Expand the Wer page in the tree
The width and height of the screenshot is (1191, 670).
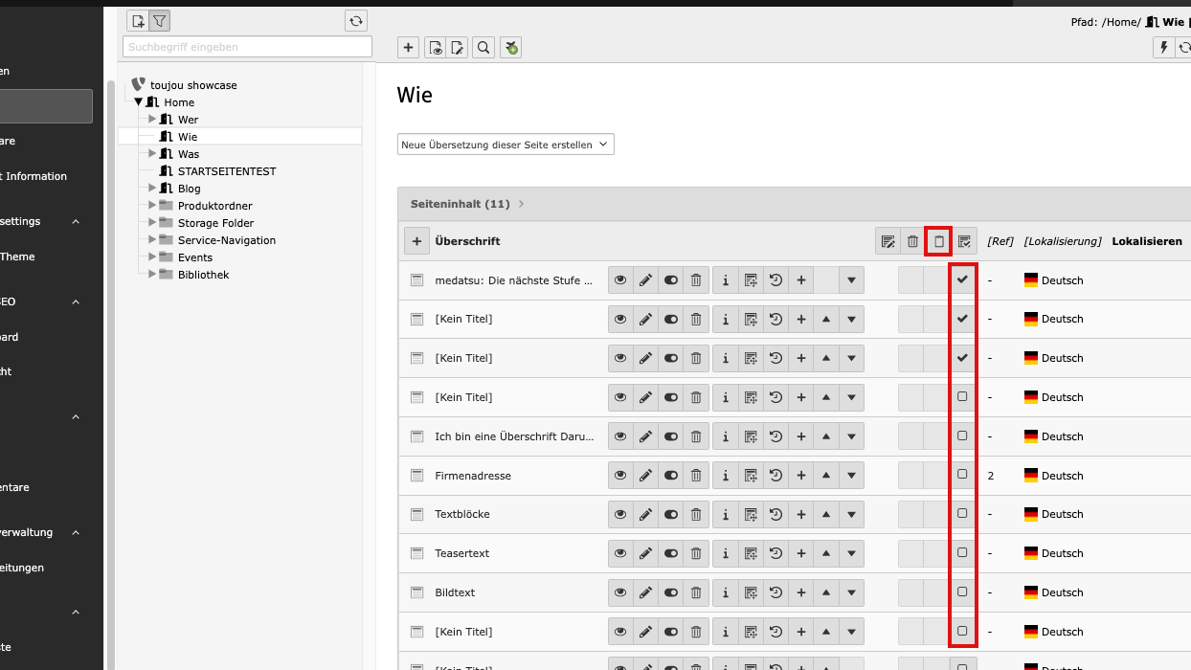[151, 120]
